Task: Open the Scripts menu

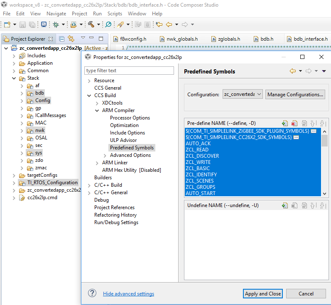Action: coord(115,14)
